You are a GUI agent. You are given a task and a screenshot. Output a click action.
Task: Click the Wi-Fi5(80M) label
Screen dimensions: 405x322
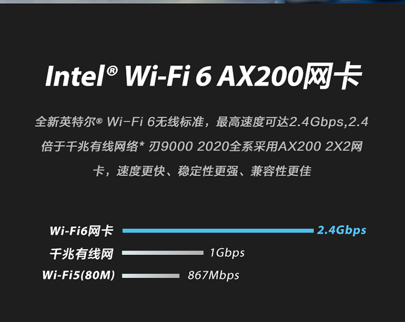[x=78, y=275]
